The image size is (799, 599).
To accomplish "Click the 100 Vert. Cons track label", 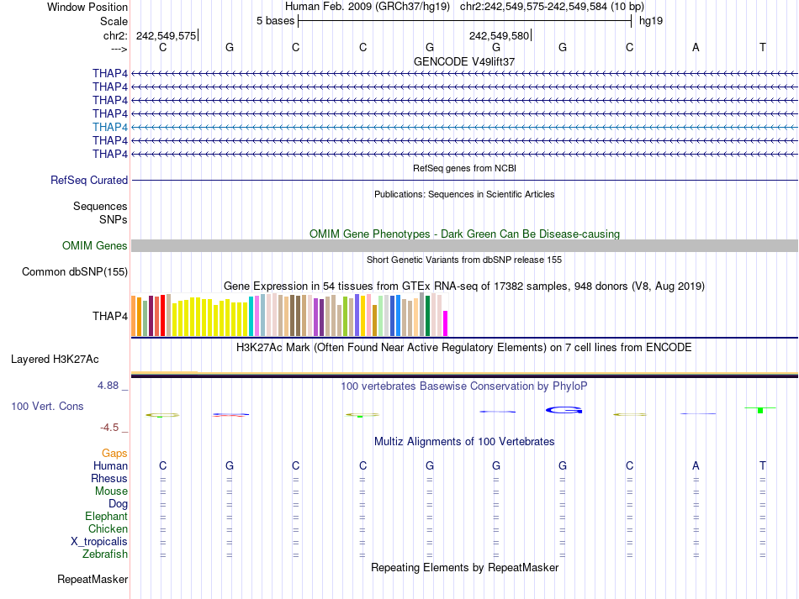I will [x=47, y=406].
